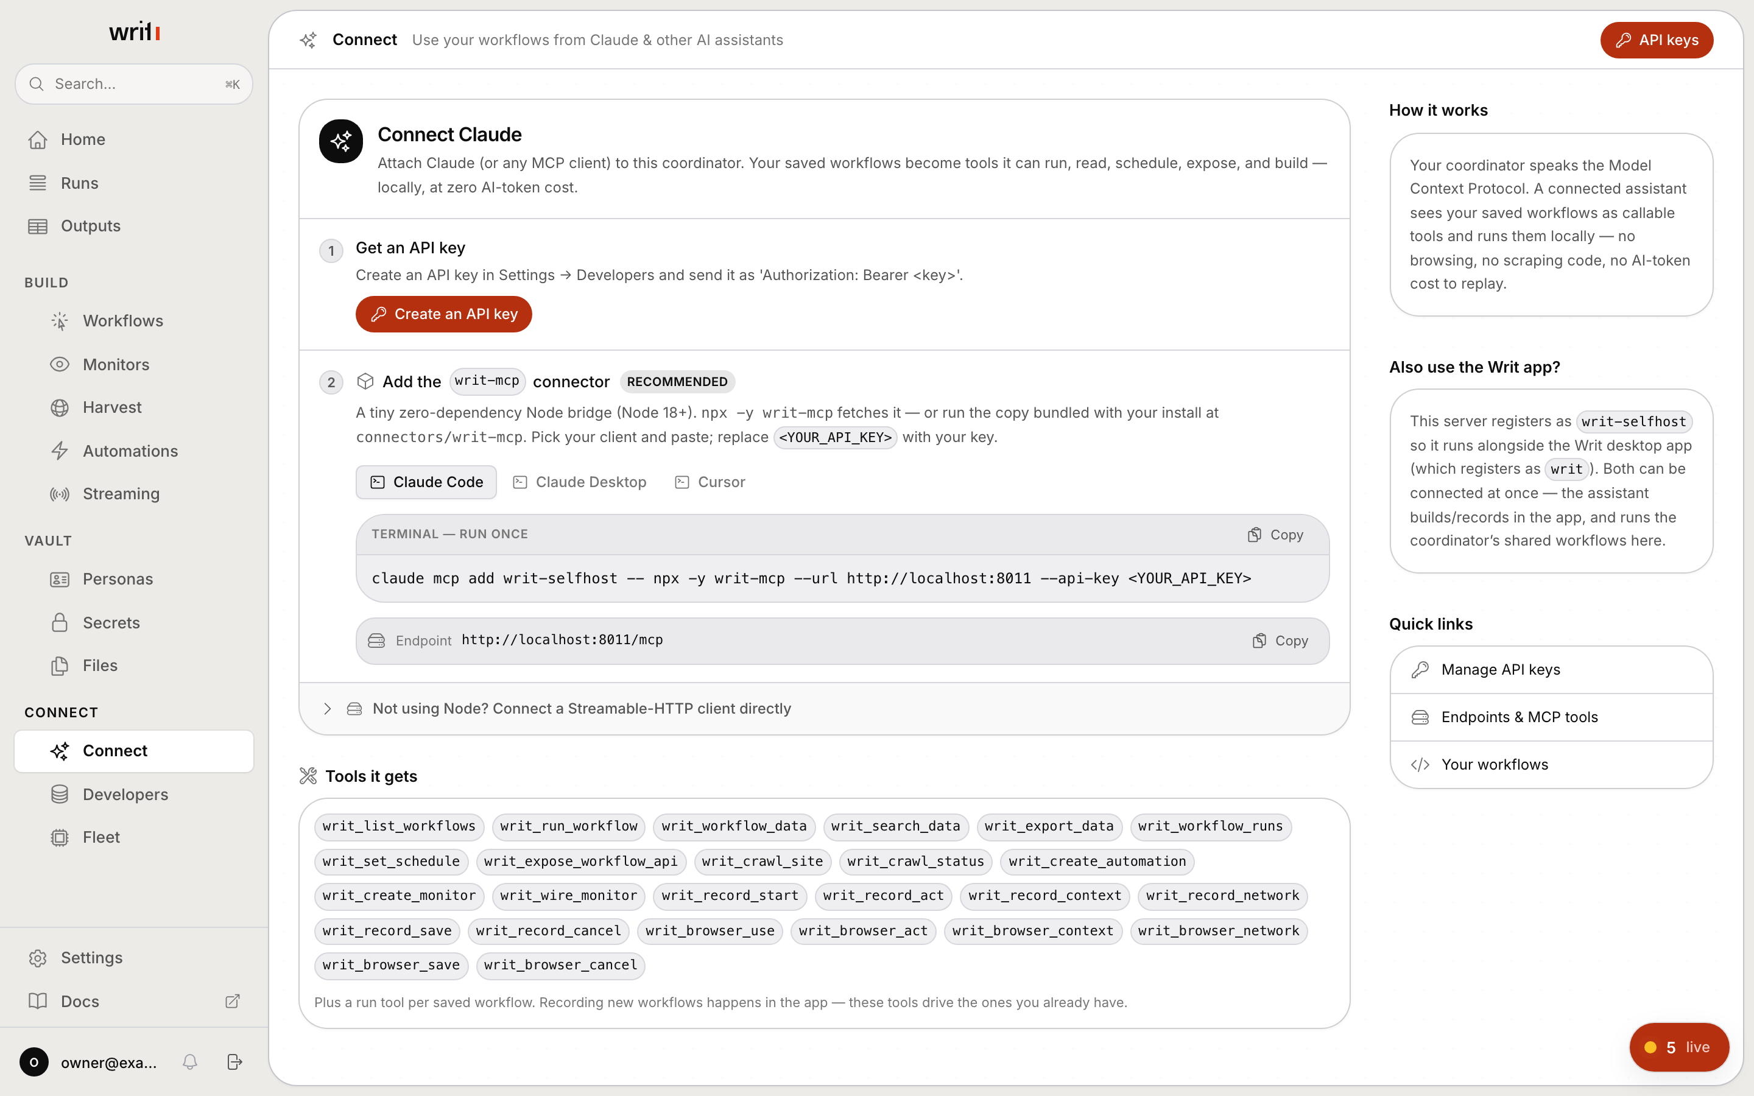Open the Monitors page

pyautogui.click(x=134, y=364)
